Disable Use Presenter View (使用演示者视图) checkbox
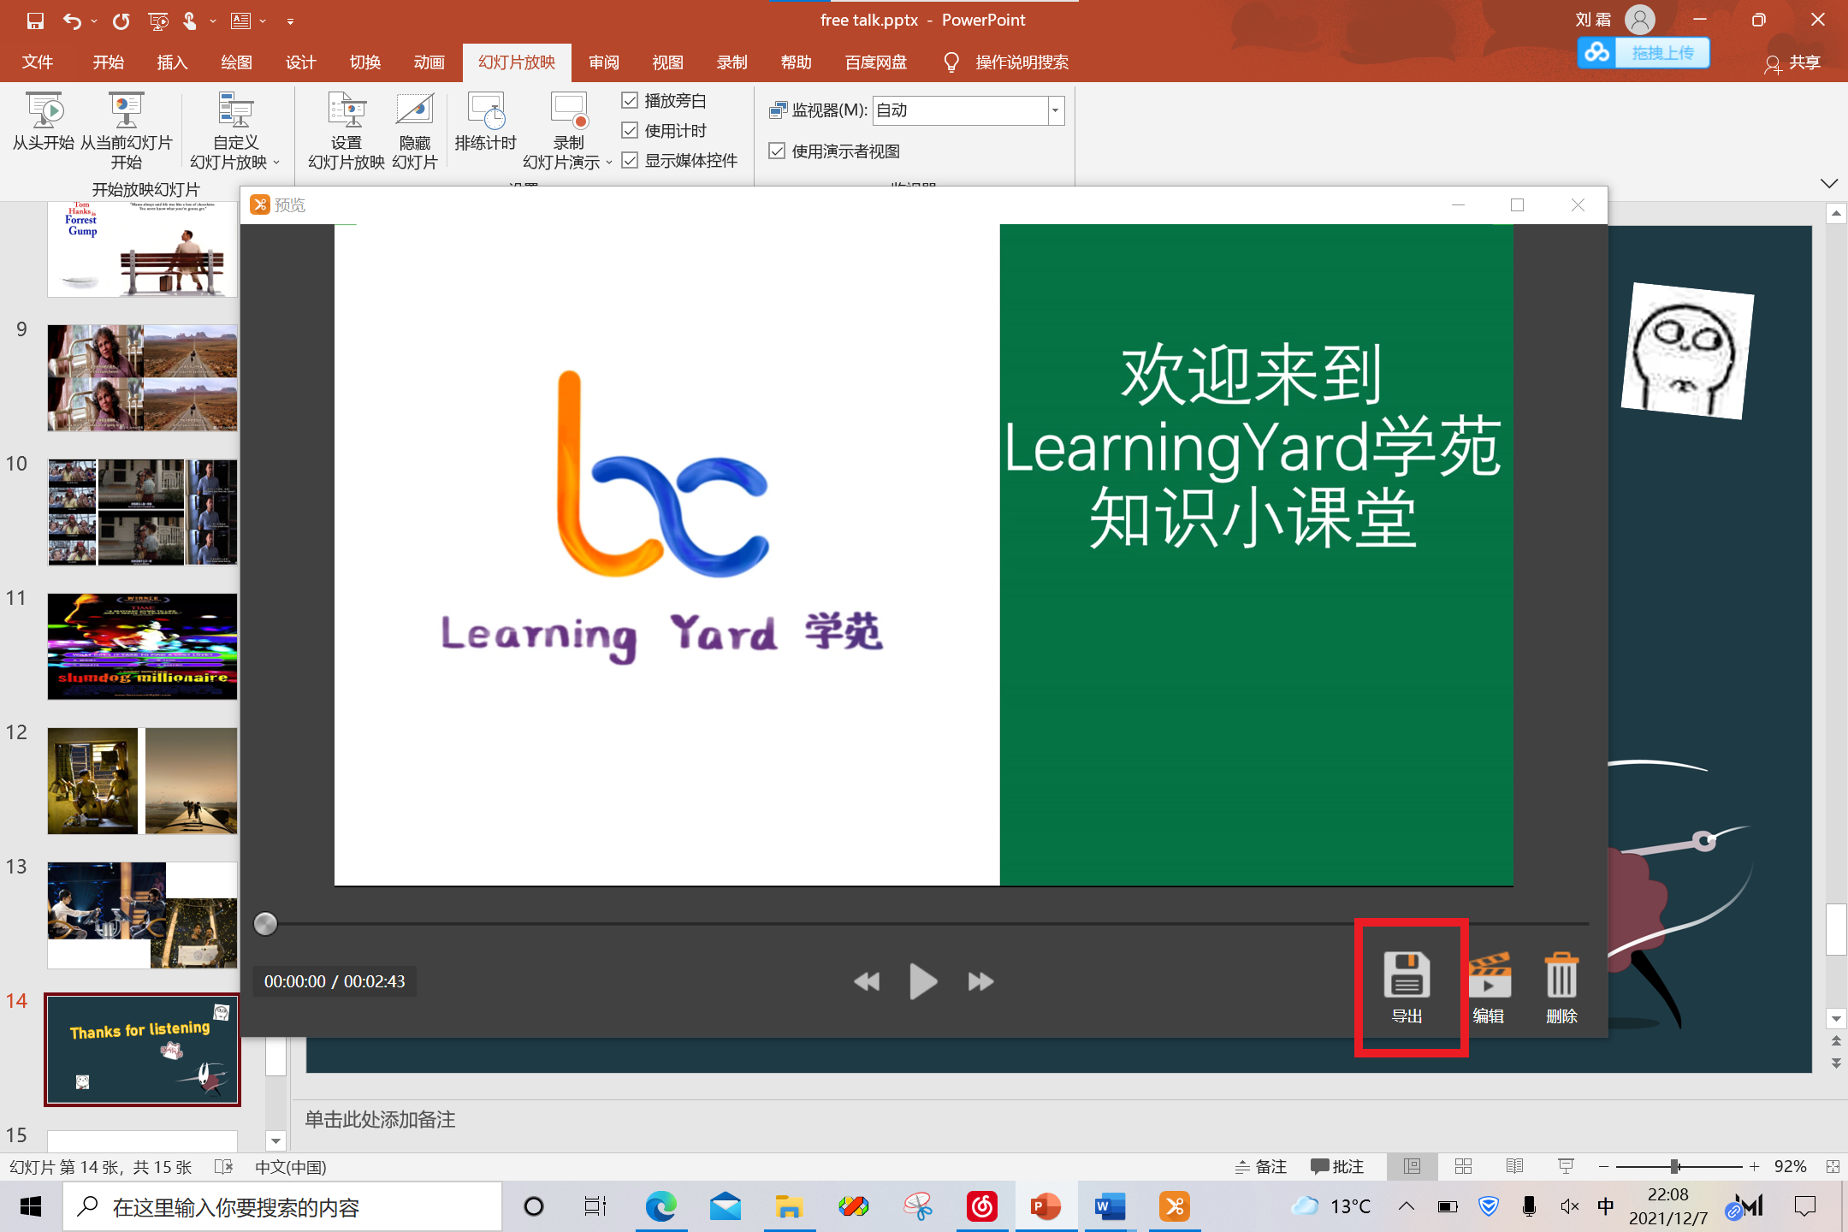 tap(777, 151)
